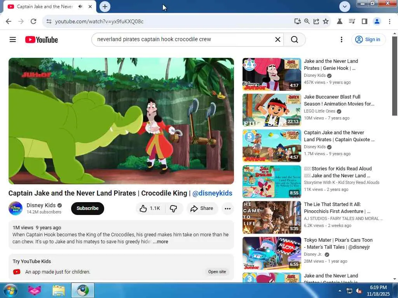Close the Captain Jake tab
Viewport: 398px width, 298px height.
pos(90,7)
